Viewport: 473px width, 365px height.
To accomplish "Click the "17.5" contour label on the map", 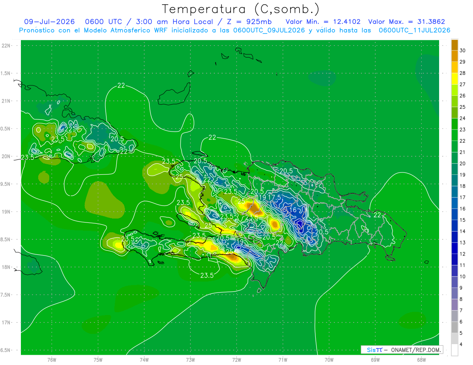I will (x=274, y=197).
